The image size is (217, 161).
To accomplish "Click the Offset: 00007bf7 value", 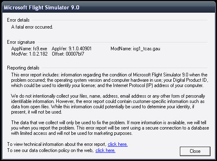I will (x=68, y=54).
